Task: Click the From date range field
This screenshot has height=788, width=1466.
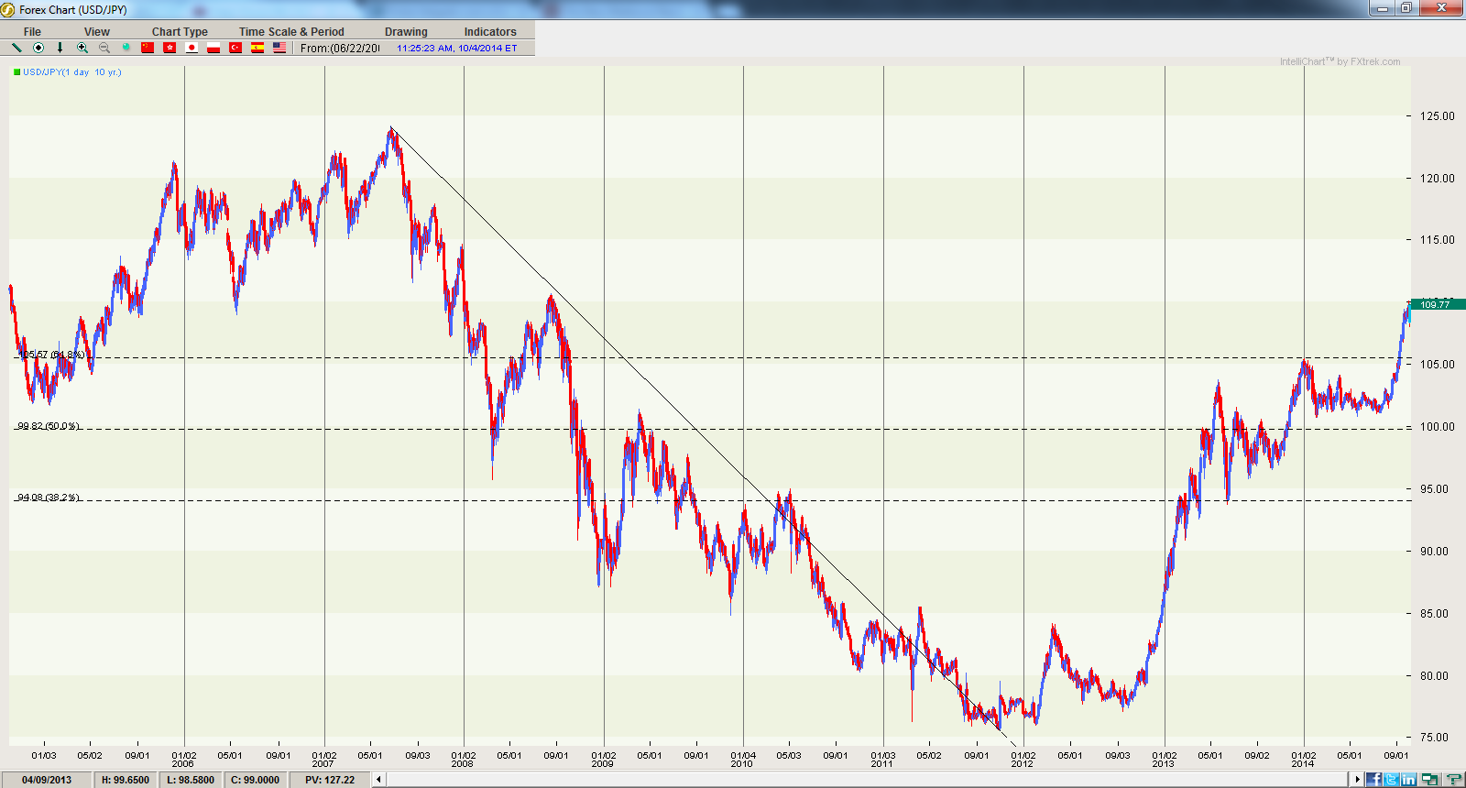Action: (x=340, y=49)
